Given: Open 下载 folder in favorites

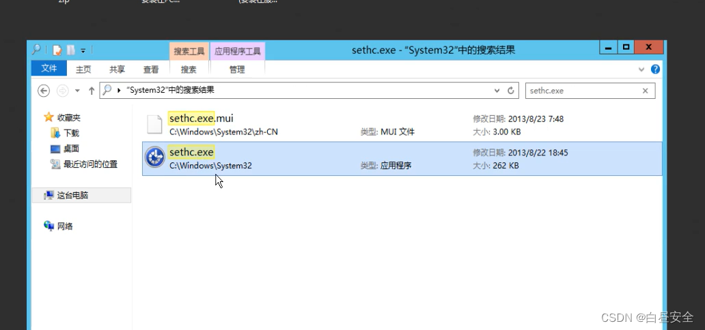Looking at the screenshot, I should [71, 134].
